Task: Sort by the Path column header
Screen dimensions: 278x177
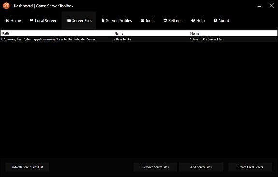Action: tap(57, 33)
